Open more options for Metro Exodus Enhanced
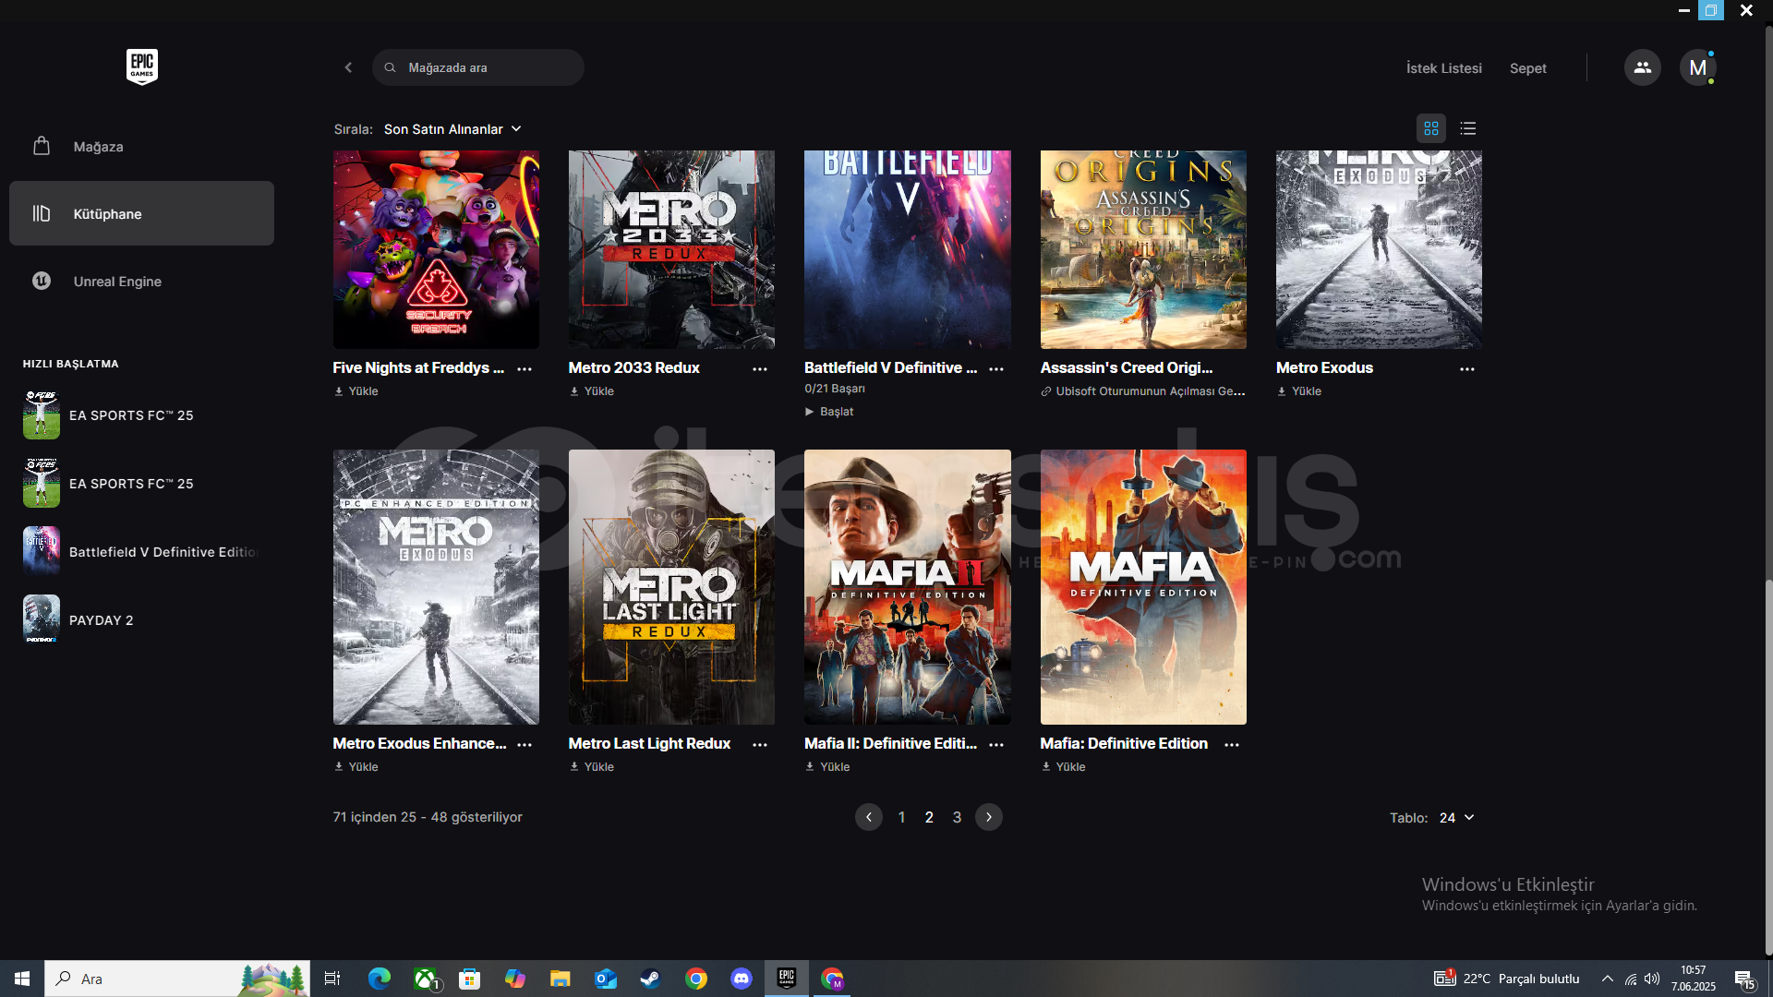The height and width of the screenshot is (997, 1773). click(525, 744)
